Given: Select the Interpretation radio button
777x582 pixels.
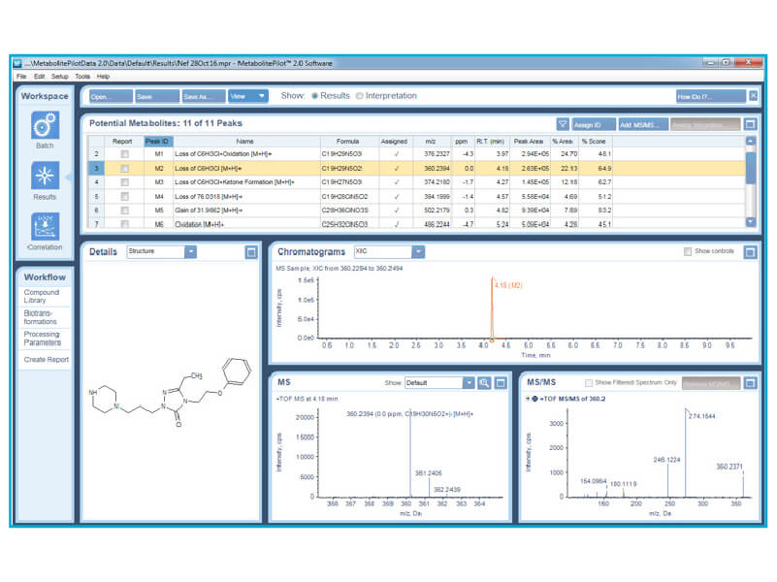Looking at the screenshot, I should (360, 96).
